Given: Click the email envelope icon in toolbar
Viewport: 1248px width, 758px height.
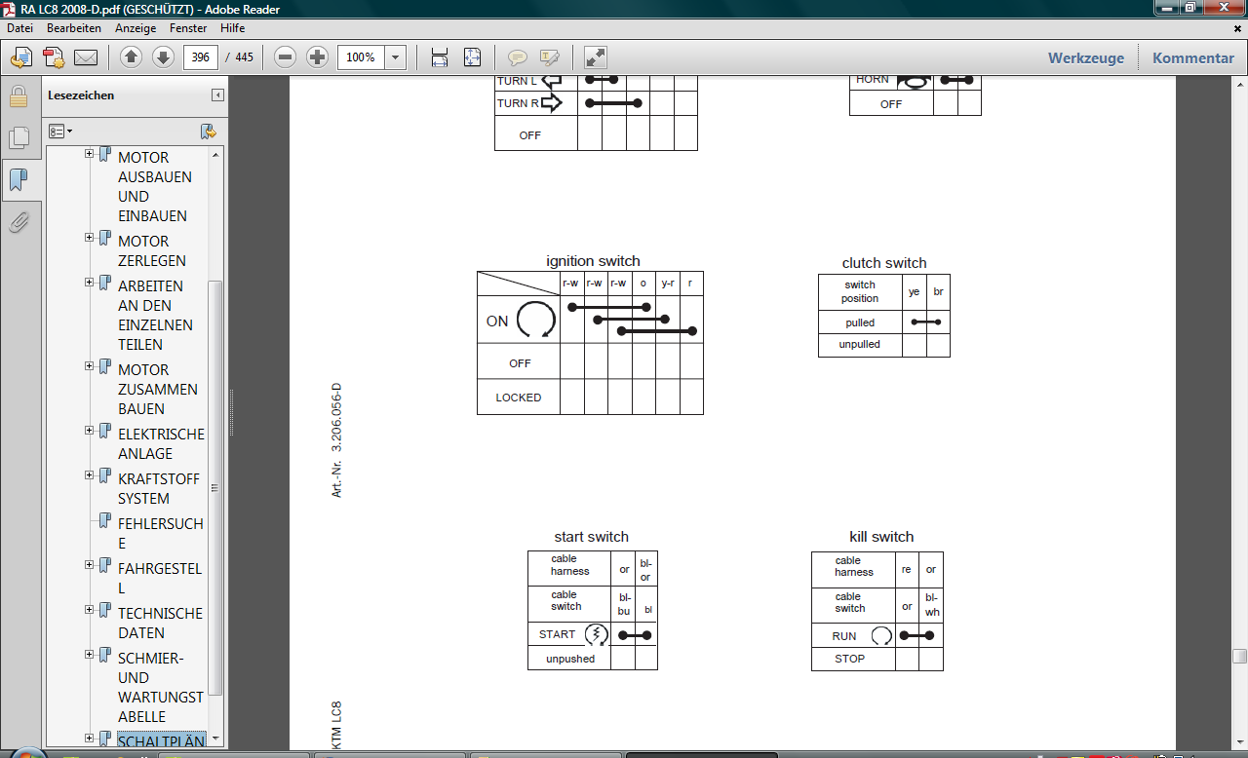Looking at the screenshot, I should point(86,57).
